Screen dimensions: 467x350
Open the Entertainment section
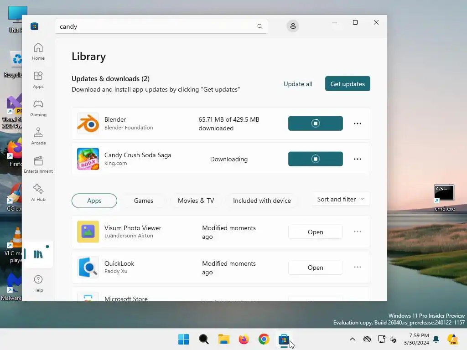(38, 165)
